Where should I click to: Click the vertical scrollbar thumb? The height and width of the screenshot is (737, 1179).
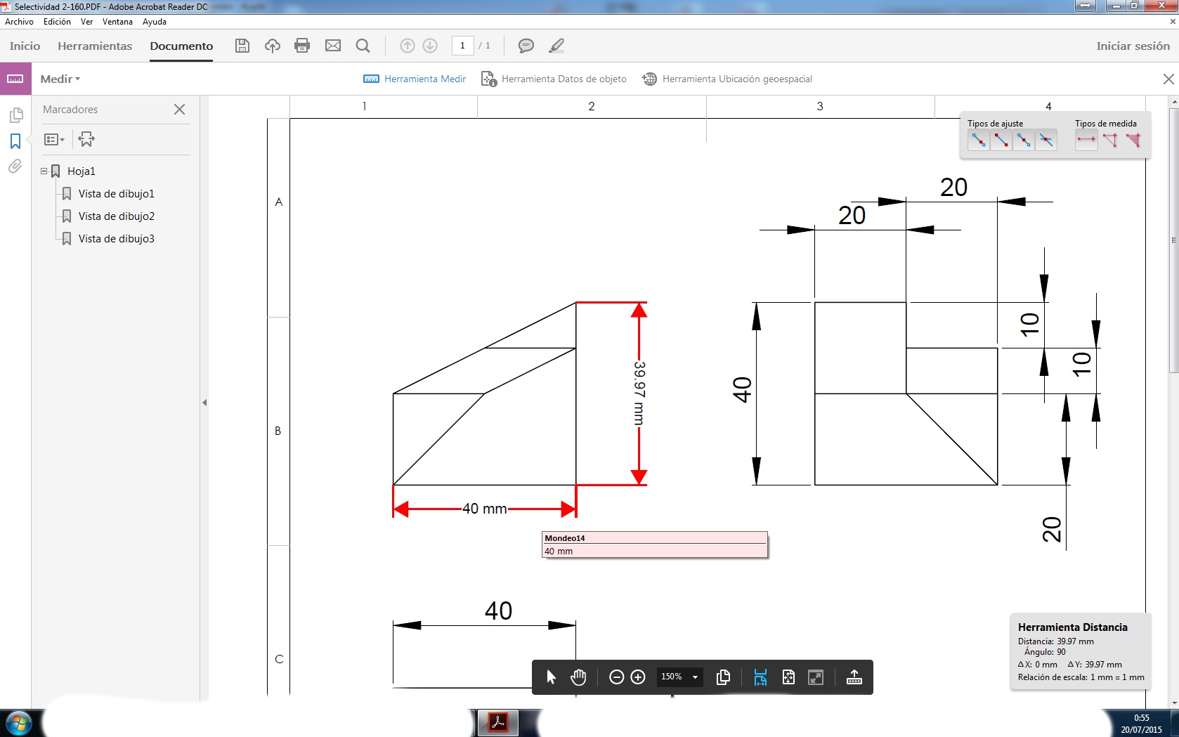tap(1173, 239)
